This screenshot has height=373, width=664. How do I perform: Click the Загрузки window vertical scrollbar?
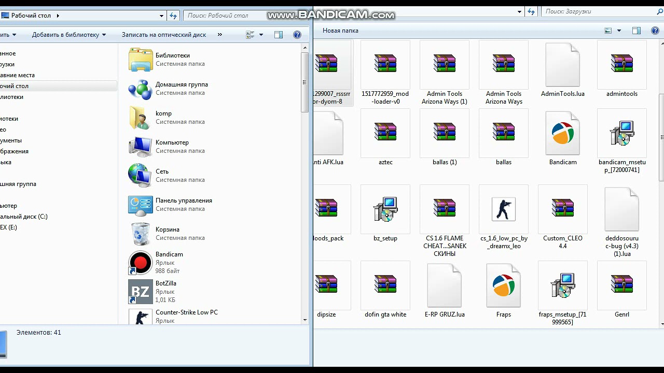tap(662, 137)
